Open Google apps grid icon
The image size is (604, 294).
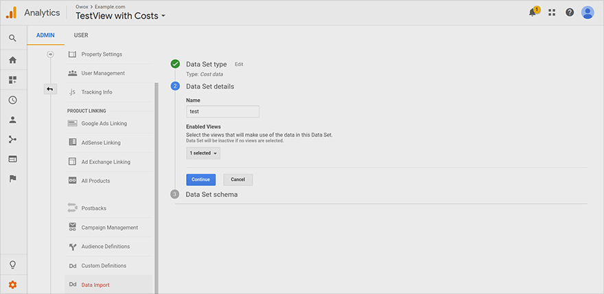pyautogui.click(x=552, y=12)
